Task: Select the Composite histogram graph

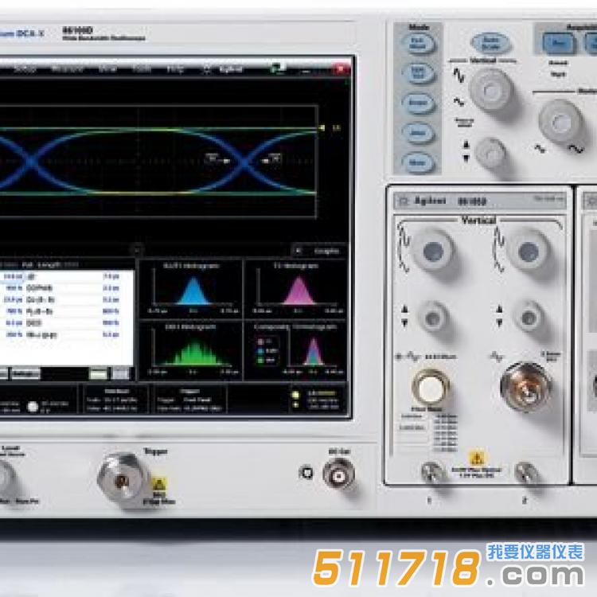Action: click(x=296, y=351)
